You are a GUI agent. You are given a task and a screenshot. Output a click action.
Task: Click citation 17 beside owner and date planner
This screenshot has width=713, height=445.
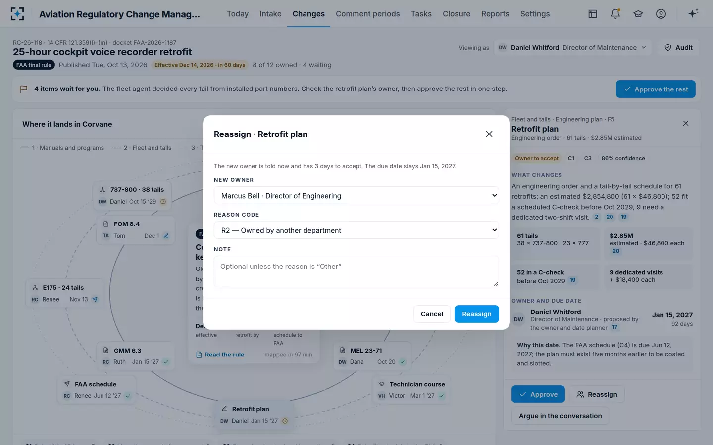614,327
